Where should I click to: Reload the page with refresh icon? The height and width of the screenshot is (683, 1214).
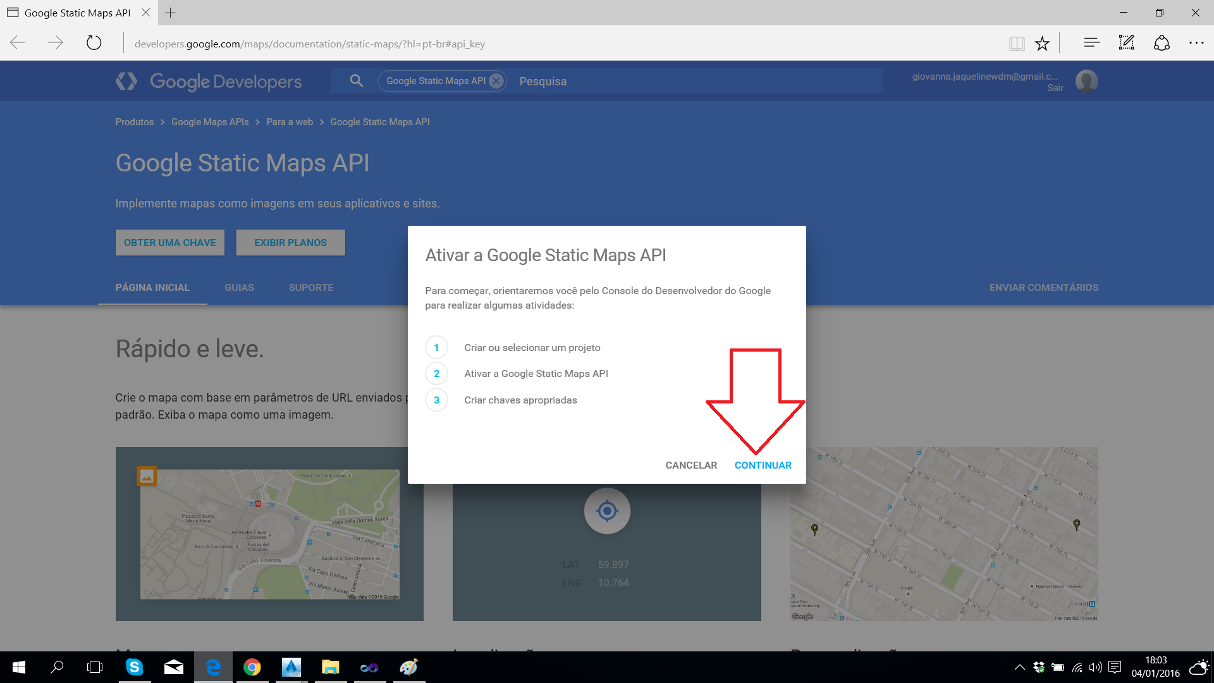click(x=94, y=43)
